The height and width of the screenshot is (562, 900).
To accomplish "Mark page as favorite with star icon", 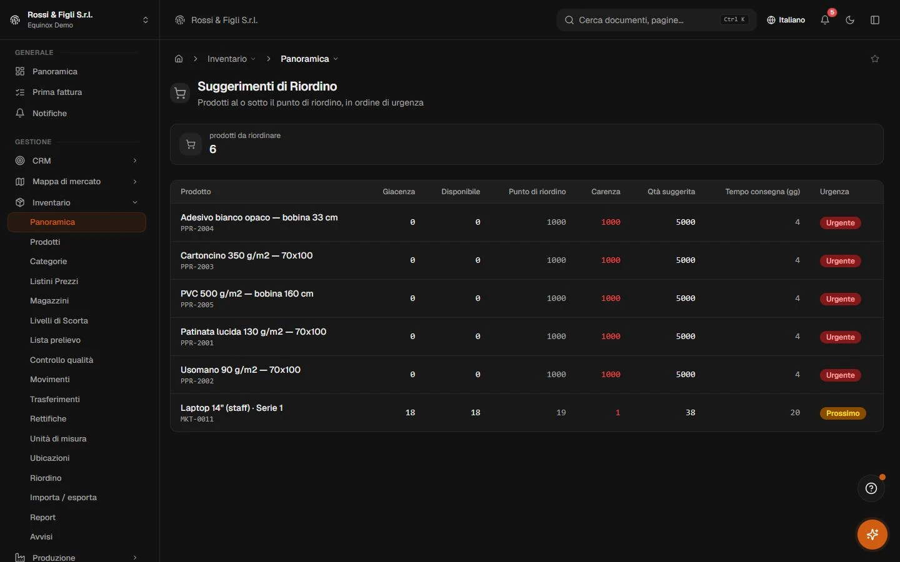I will (875, 59).
